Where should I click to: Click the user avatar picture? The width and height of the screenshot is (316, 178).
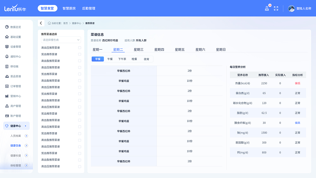pos(291,9)
